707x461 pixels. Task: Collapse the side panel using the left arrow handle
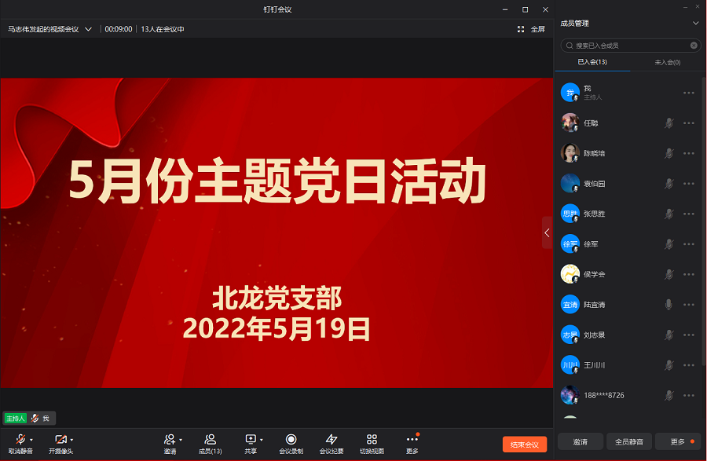click(547, 232)
